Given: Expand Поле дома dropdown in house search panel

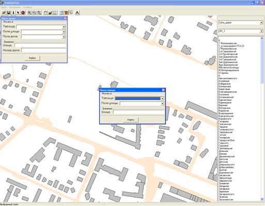Looking at the screenshot, I should point(64,37).
